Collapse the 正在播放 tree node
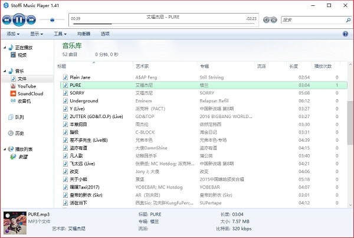Screen dimensions: 354x238 pos(4,47)
